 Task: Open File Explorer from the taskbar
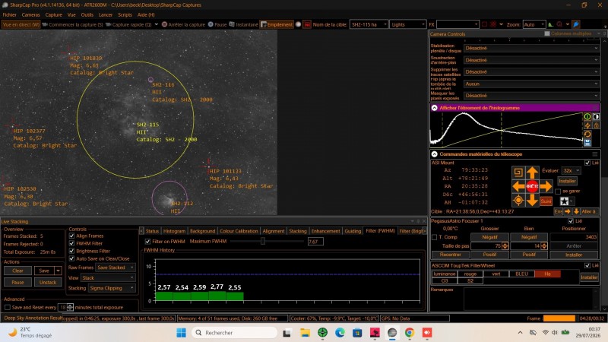pyautogui.click(x=306, y=332)
